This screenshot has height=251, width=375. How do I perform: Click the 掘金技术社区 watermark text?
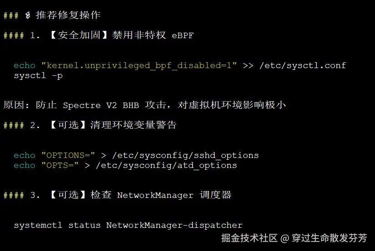249,238
